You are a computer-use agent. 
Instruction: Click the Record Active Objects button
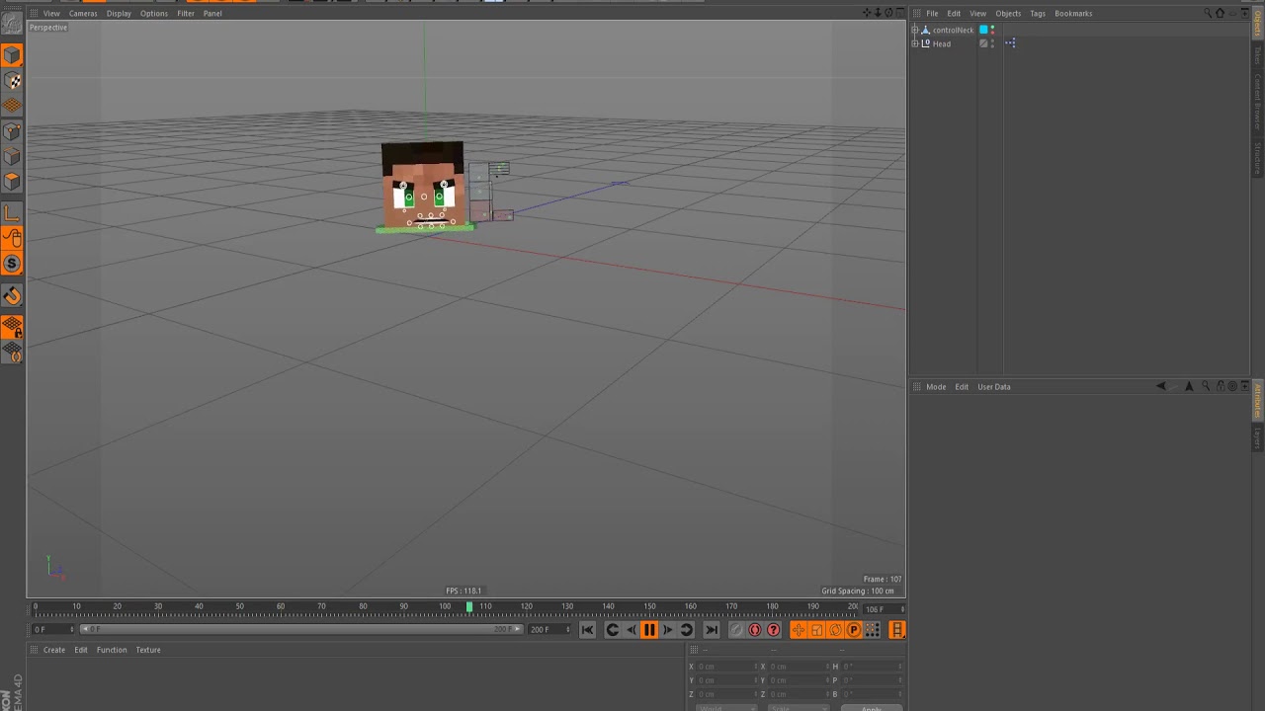[x=736, y=630]
